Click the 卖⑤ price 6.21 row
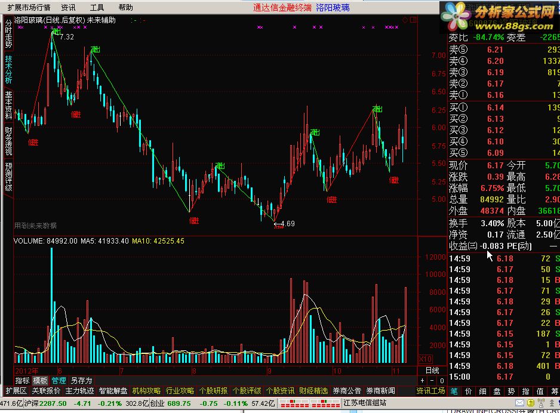Image resolution: width=560 pixels, height=413 pixels. tap(503, 50)
